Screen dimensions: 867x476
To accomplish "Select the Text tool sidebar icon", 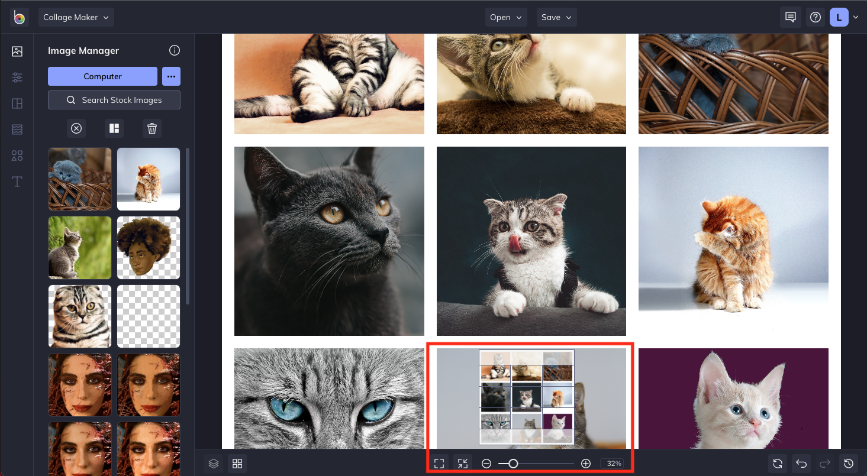I will coord(17,182).
